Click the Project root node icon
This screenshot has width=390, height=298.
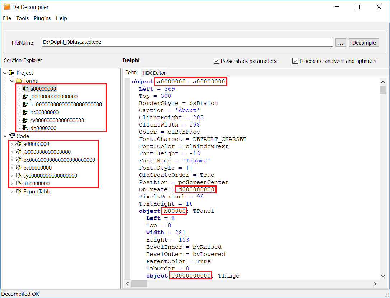coord(12,73)
